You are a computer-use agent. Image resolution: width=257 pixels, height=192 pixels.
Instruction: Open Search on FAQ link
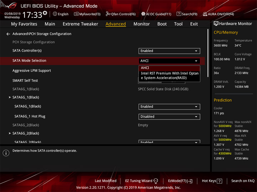243,181
